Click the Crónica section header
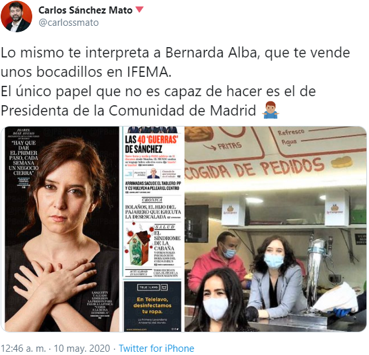 [152, 200]
